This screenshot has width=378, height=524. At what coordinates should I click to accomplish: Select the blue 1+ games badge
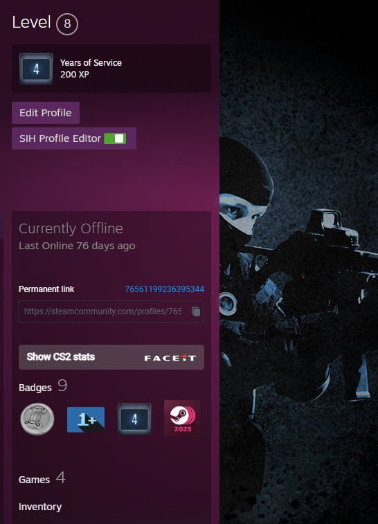click(86, 419)
